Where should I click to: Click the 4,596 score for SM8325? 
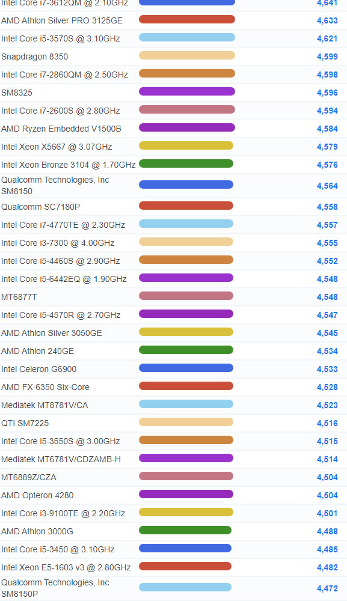[x=327, y=93]
